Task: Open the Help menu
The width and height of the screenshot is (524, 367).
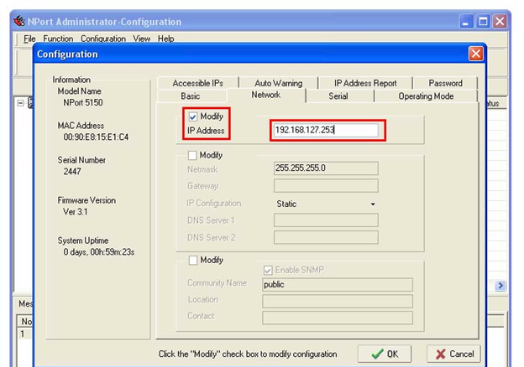Action: tap(165, 39)
